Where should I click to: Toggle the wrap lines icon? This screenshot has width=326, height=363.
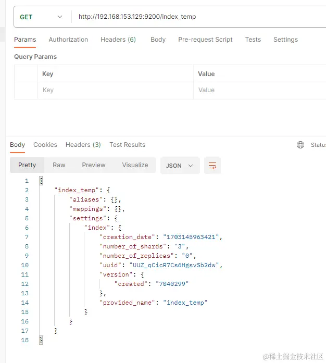tap(212, 166)
